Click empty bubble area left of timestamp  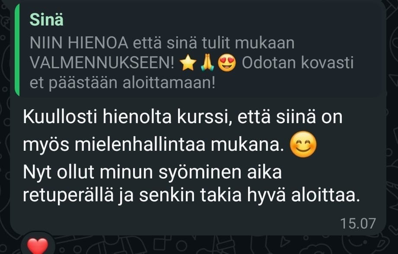pos(178,221)
